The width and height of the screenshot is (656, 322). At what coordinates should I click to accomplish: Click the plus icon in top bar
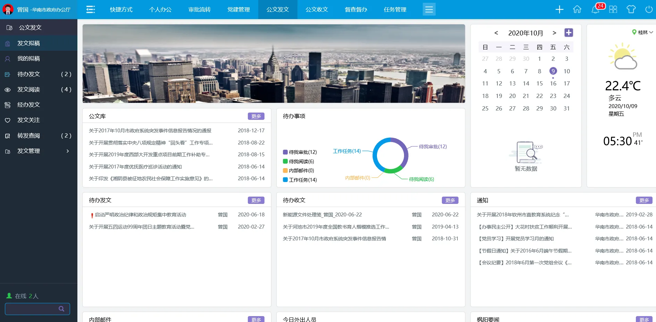tap(559, 9)
